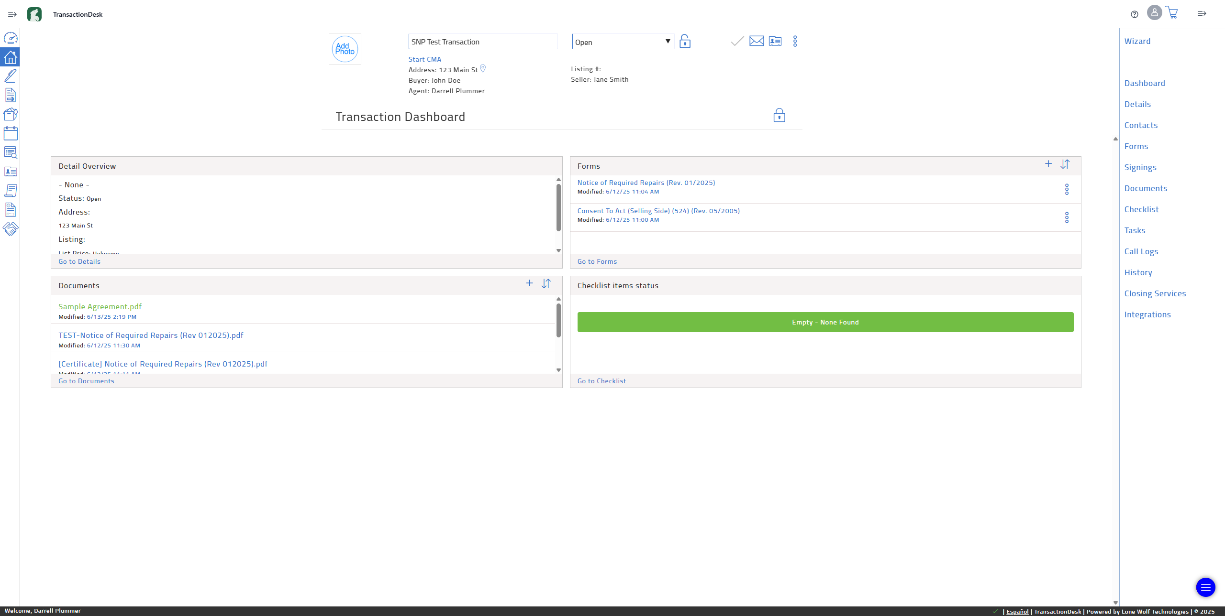
Task: Click the envelope email icon
Action: (x=756, y=41)
